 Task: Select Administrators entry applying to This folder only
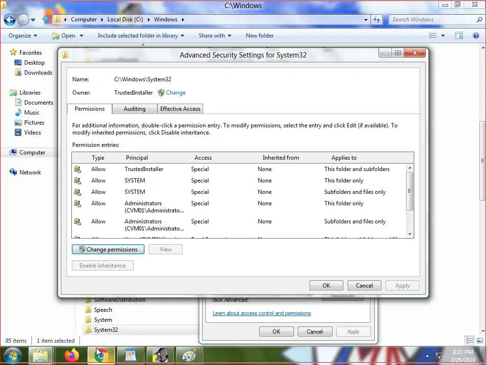tap(239, 207)
